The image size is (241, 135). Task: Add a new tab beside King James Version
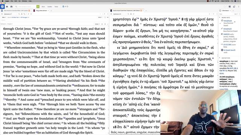51,10
